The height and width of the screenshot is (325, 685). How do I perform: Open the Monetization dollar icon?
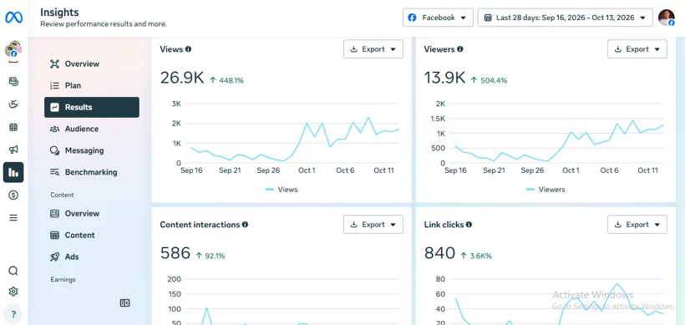pyautogui.click(x=13, y=195)
